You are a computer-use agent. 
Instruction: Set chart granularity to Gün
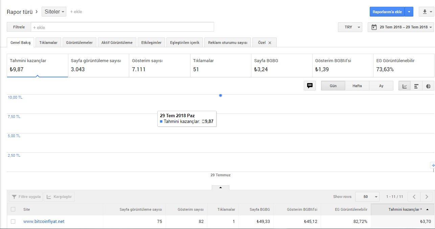pos(333,86)
